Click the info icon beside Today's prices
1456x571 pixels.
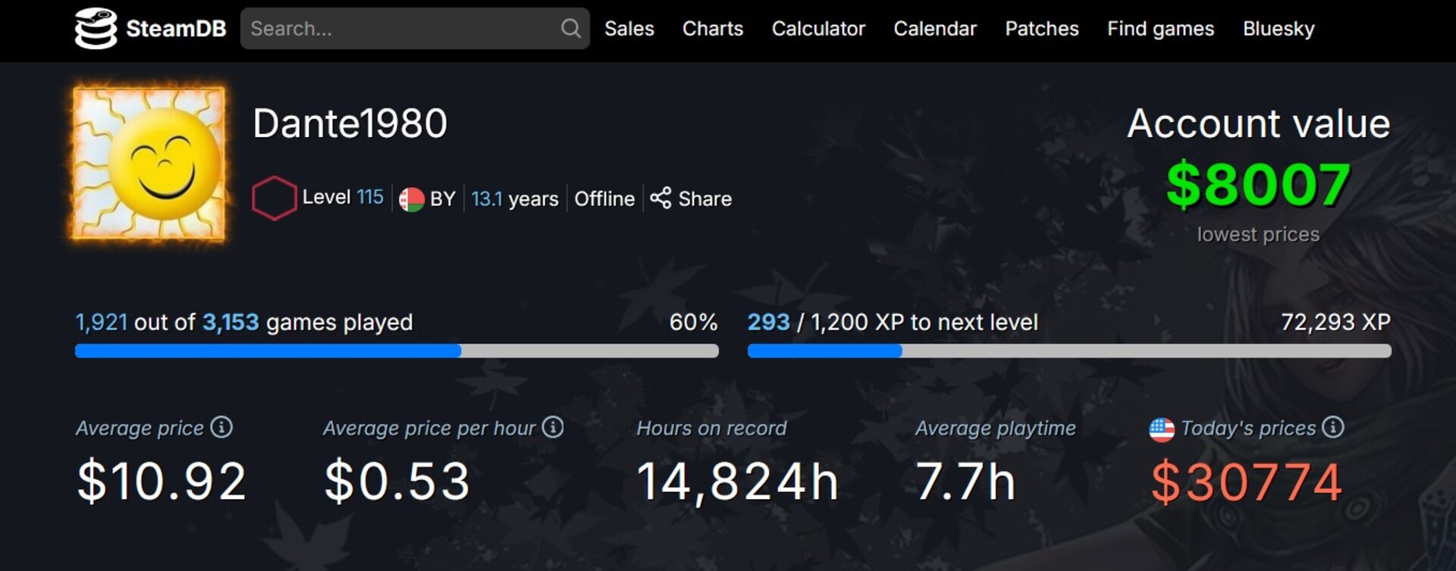tap(1332, 427)
